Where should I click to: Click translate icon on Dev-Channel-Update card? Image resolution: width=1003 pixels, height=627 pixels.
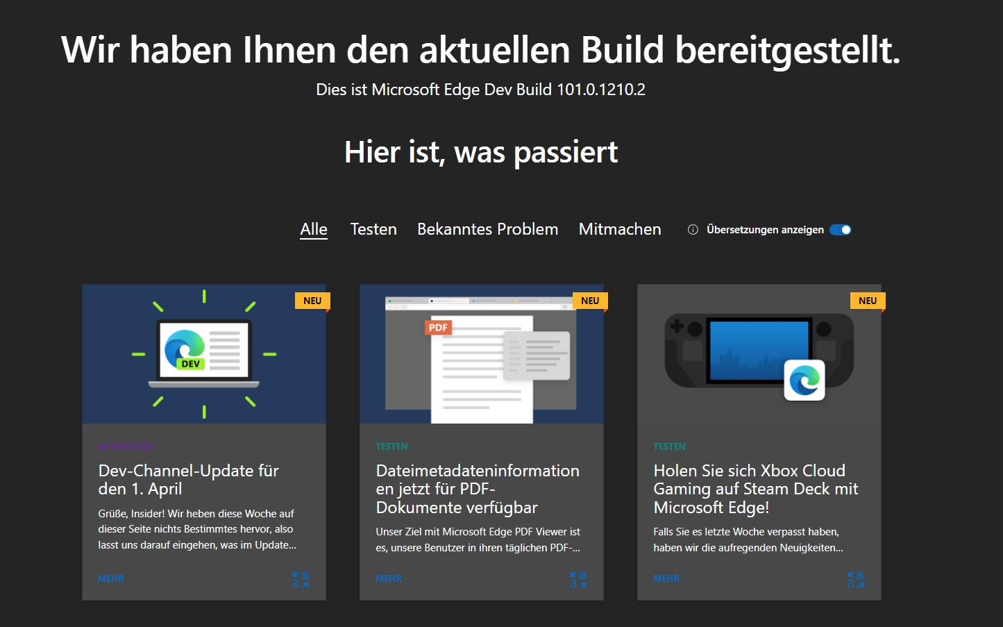301,579
